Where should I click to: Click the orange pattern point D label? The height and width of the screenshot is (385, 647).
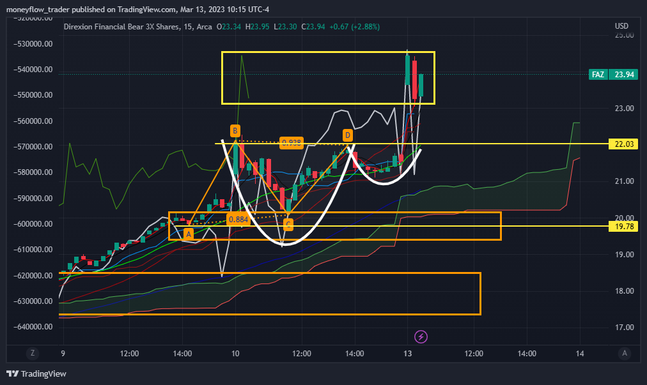tap(347, 135)
